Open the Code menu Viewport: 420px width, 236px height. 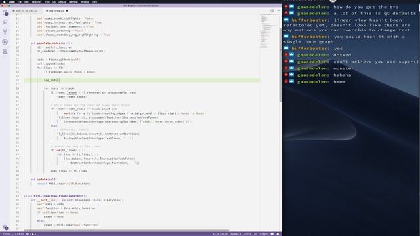(x=12, y=1)
